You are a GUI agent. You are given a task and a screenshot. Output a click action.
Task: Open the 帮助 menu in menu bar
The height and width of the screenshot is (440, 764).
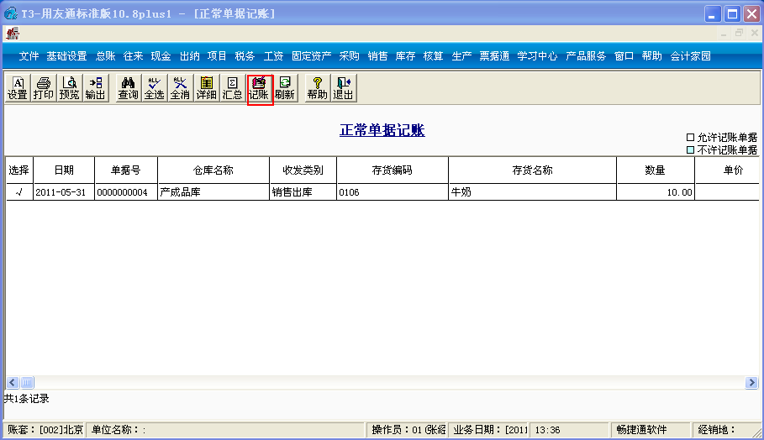(652, 56)
